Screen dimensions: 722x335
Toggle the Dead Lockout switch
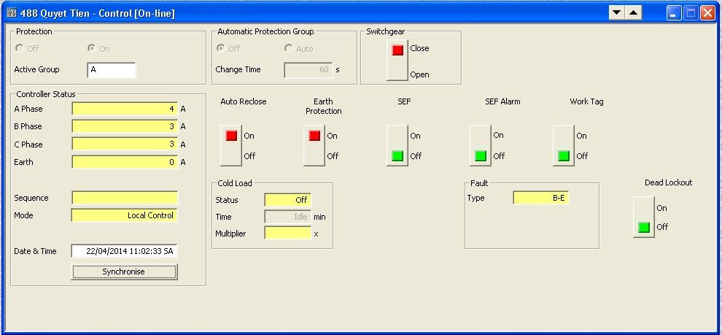tap(644, 217)
